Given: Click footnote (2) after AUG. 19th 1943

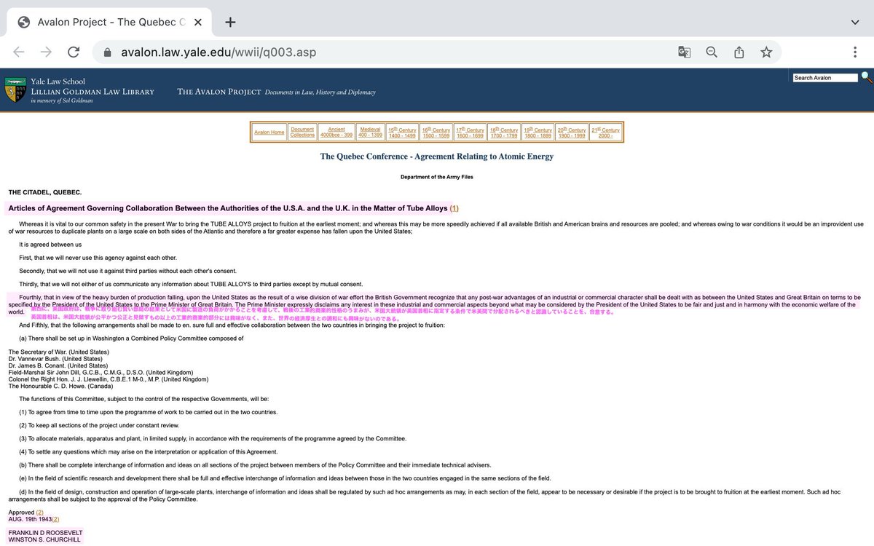Looking at the screenshot, I should [x=55, y=519].
